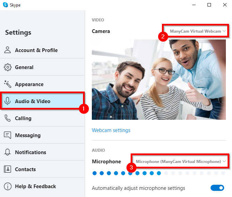The image size is (232, 197).
Task: Click the Audio & Video microphone icon
Action: [7, 101]
